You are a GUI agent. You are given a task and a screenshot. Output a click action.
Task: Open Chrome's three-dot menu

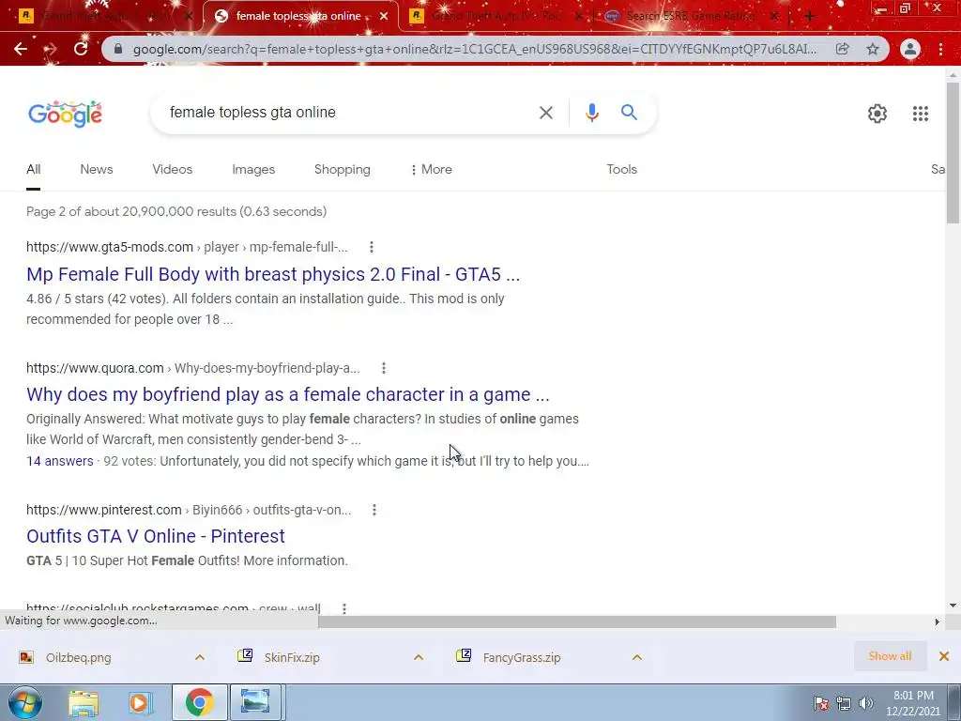click(940, 49)
